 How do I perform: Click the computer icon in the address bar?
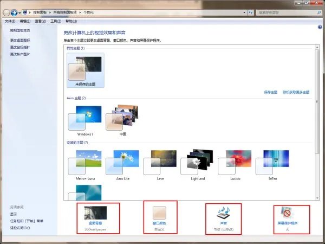tap(25, 12)
